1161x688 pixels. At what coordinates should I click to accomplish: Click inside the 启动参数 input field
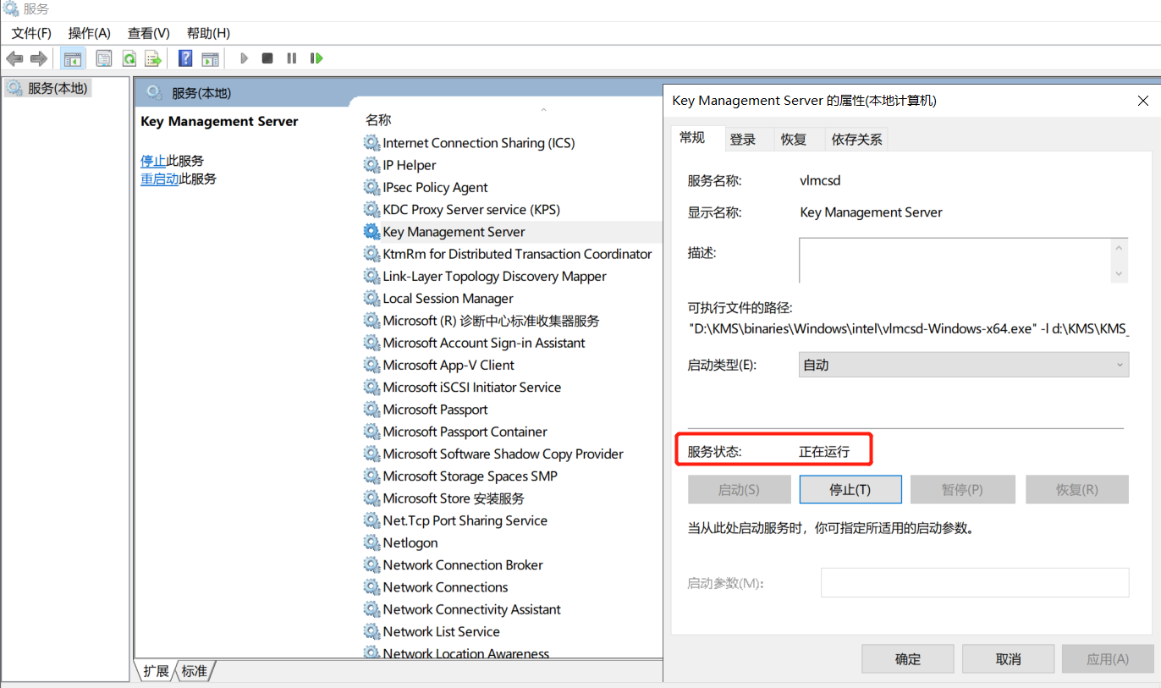[975, 582]
